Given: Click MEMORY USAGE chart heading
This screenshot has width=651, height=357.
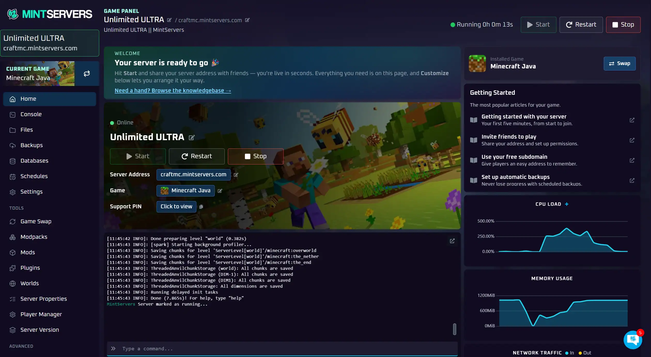Looking at the screenshot, I should [552, 279].
